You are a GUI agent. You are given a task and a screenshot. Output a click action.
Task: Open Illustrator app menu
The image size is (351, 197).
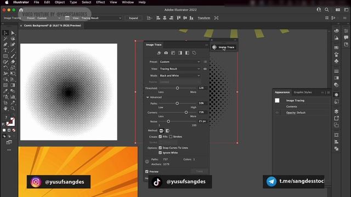click(21, 2)
